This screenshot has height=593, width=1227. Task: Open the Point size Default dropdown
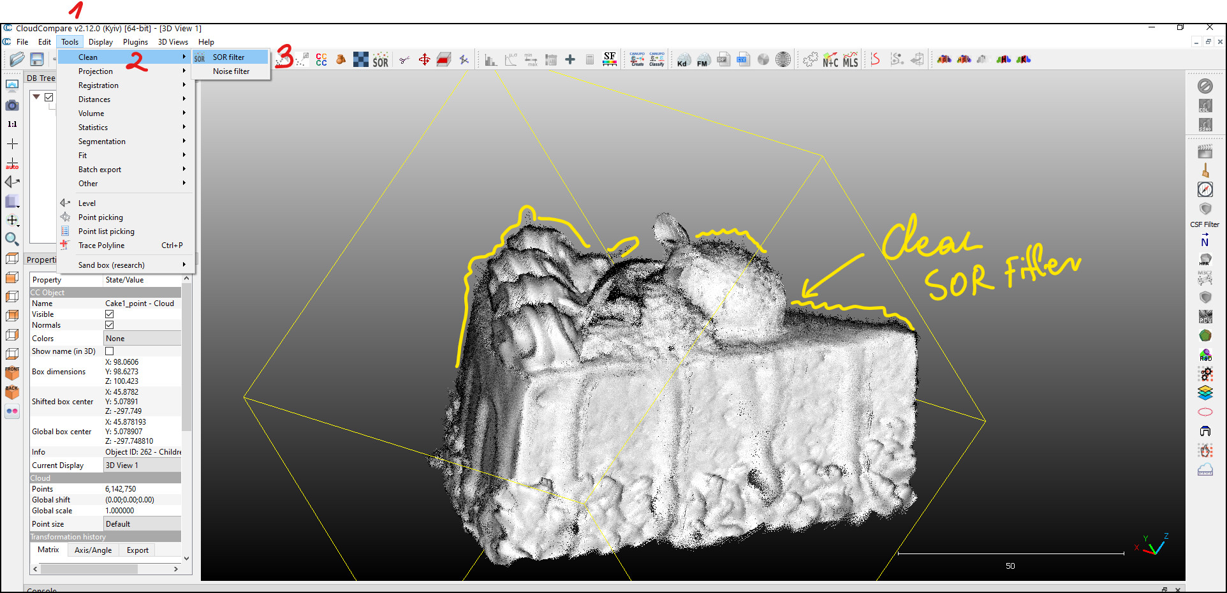click(x=142, y=524)
